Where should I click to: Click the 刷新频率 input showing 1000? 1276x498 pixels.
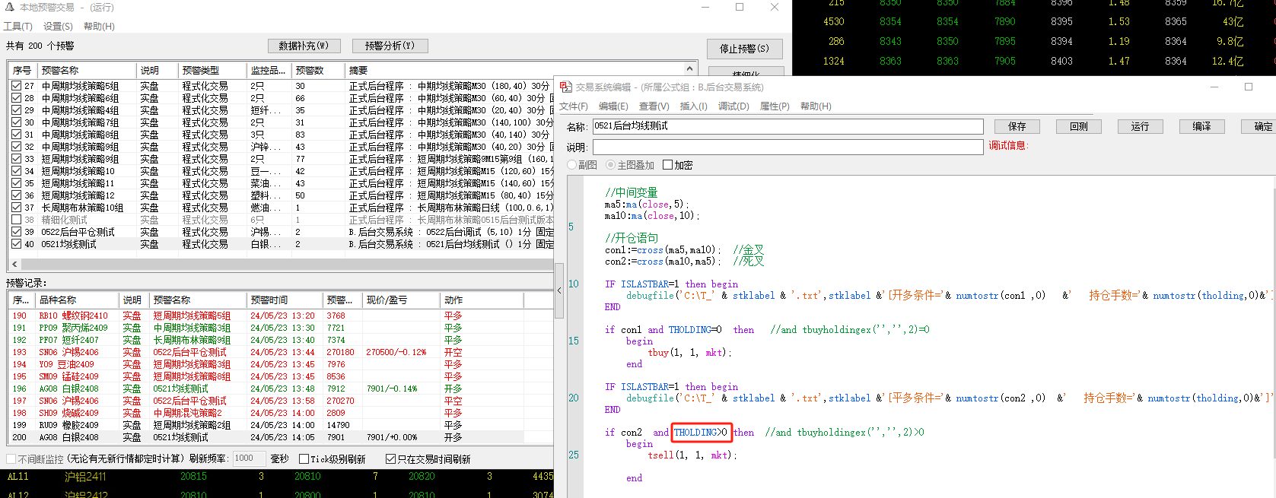pyautogui.click(x=249, y=458)
